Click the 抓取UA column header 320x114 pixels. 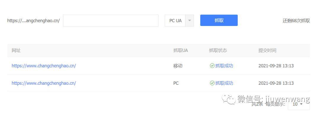tap(180, 51)
